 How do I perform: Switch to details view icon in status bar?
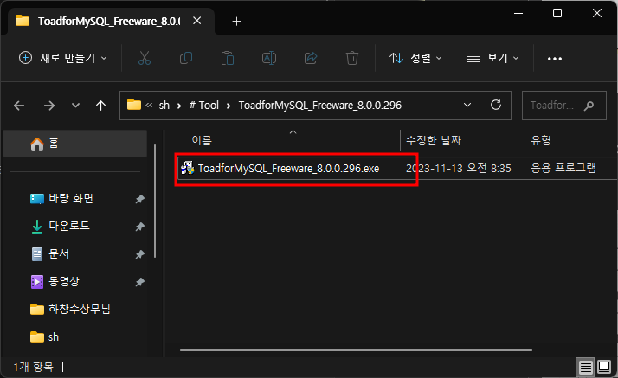[x=585, y=368]
